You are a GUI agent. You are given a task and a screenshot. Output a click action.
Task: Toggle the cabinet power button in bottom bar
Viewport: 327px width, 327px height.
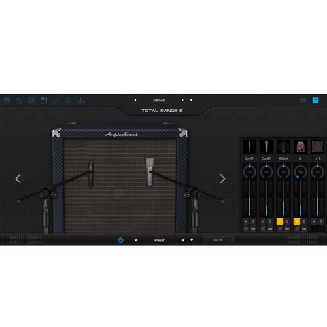click(x=121, y=240)
